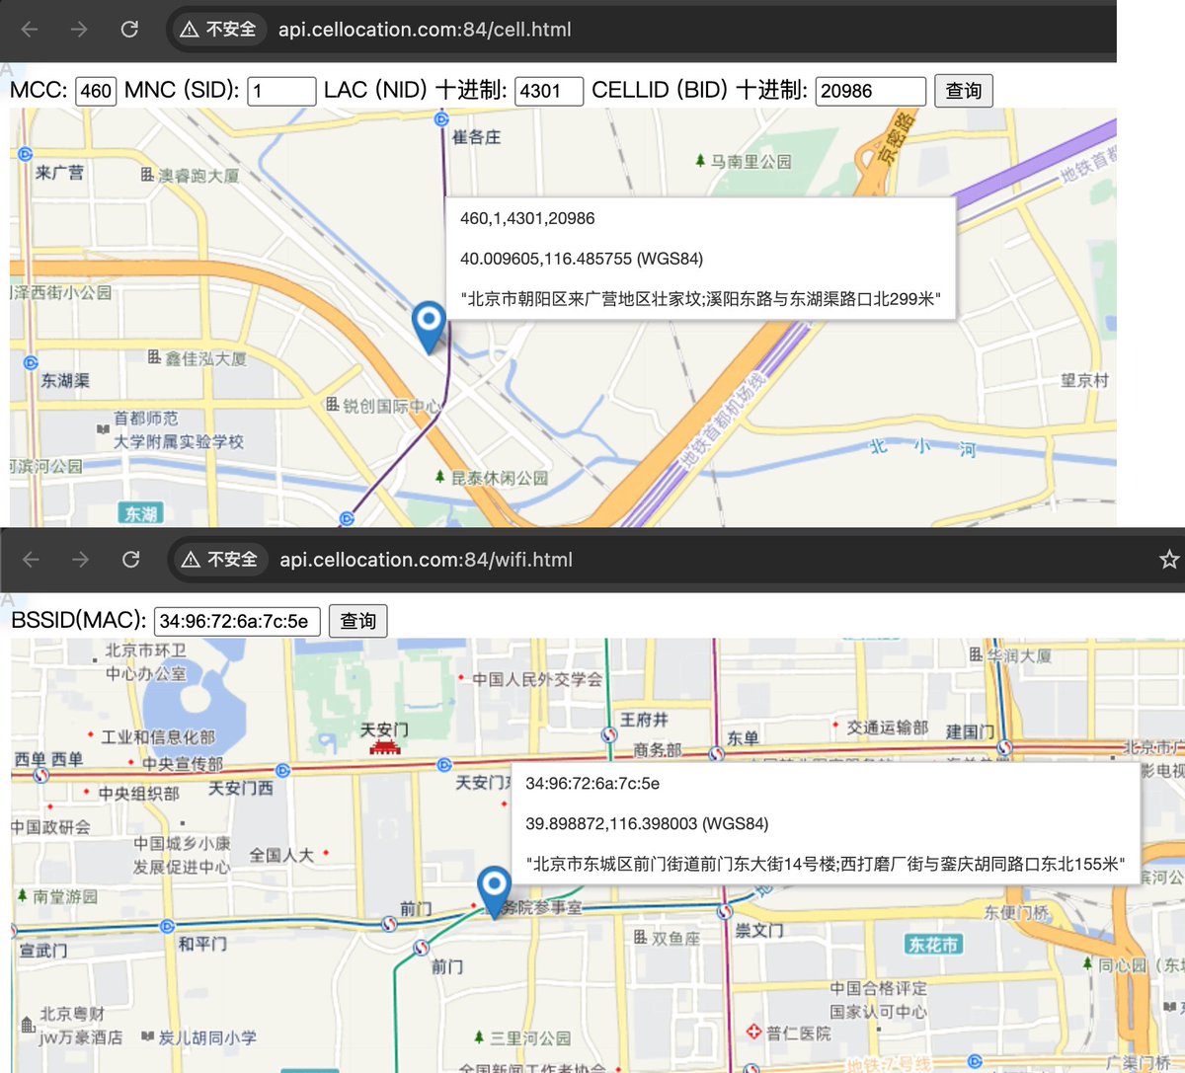1185x1073 pixels.
Task: Open the 鑫佳泓大厦 building icon
Action: tap(154, 357)
